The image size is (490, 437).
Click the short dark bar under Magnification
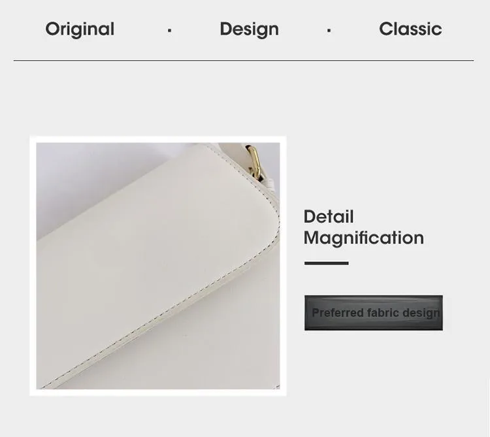click(326, 263)
